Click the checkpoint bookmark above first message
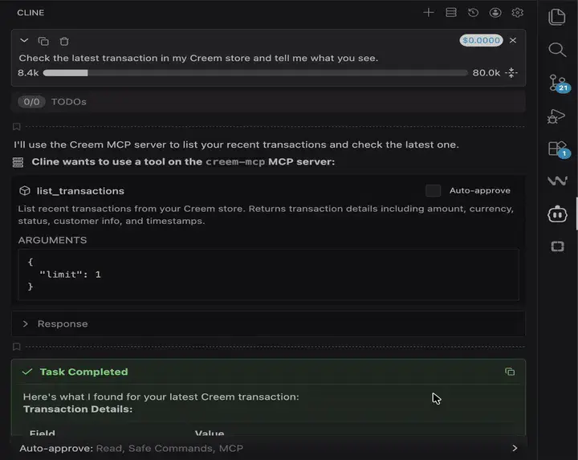 tap(17, 126)
